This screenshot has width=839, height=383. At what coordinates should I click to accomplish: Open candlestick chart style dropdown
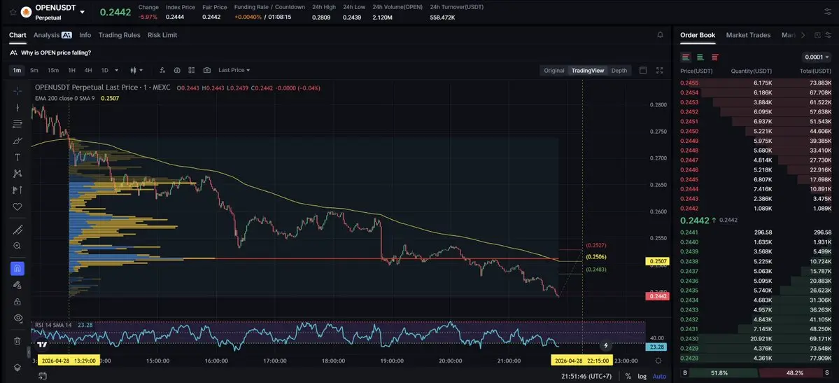pos(137,70)
